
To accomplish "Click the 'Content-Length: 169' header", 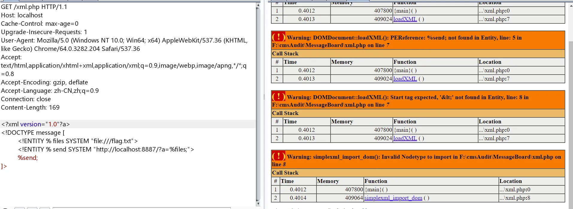I will pos(30,107).
